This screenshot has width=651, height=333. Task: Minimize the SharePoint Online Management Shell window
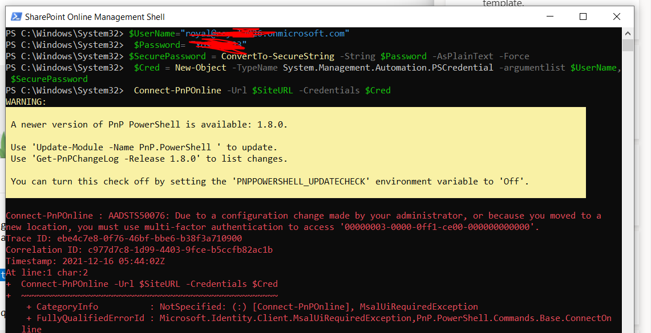(550, 17)
